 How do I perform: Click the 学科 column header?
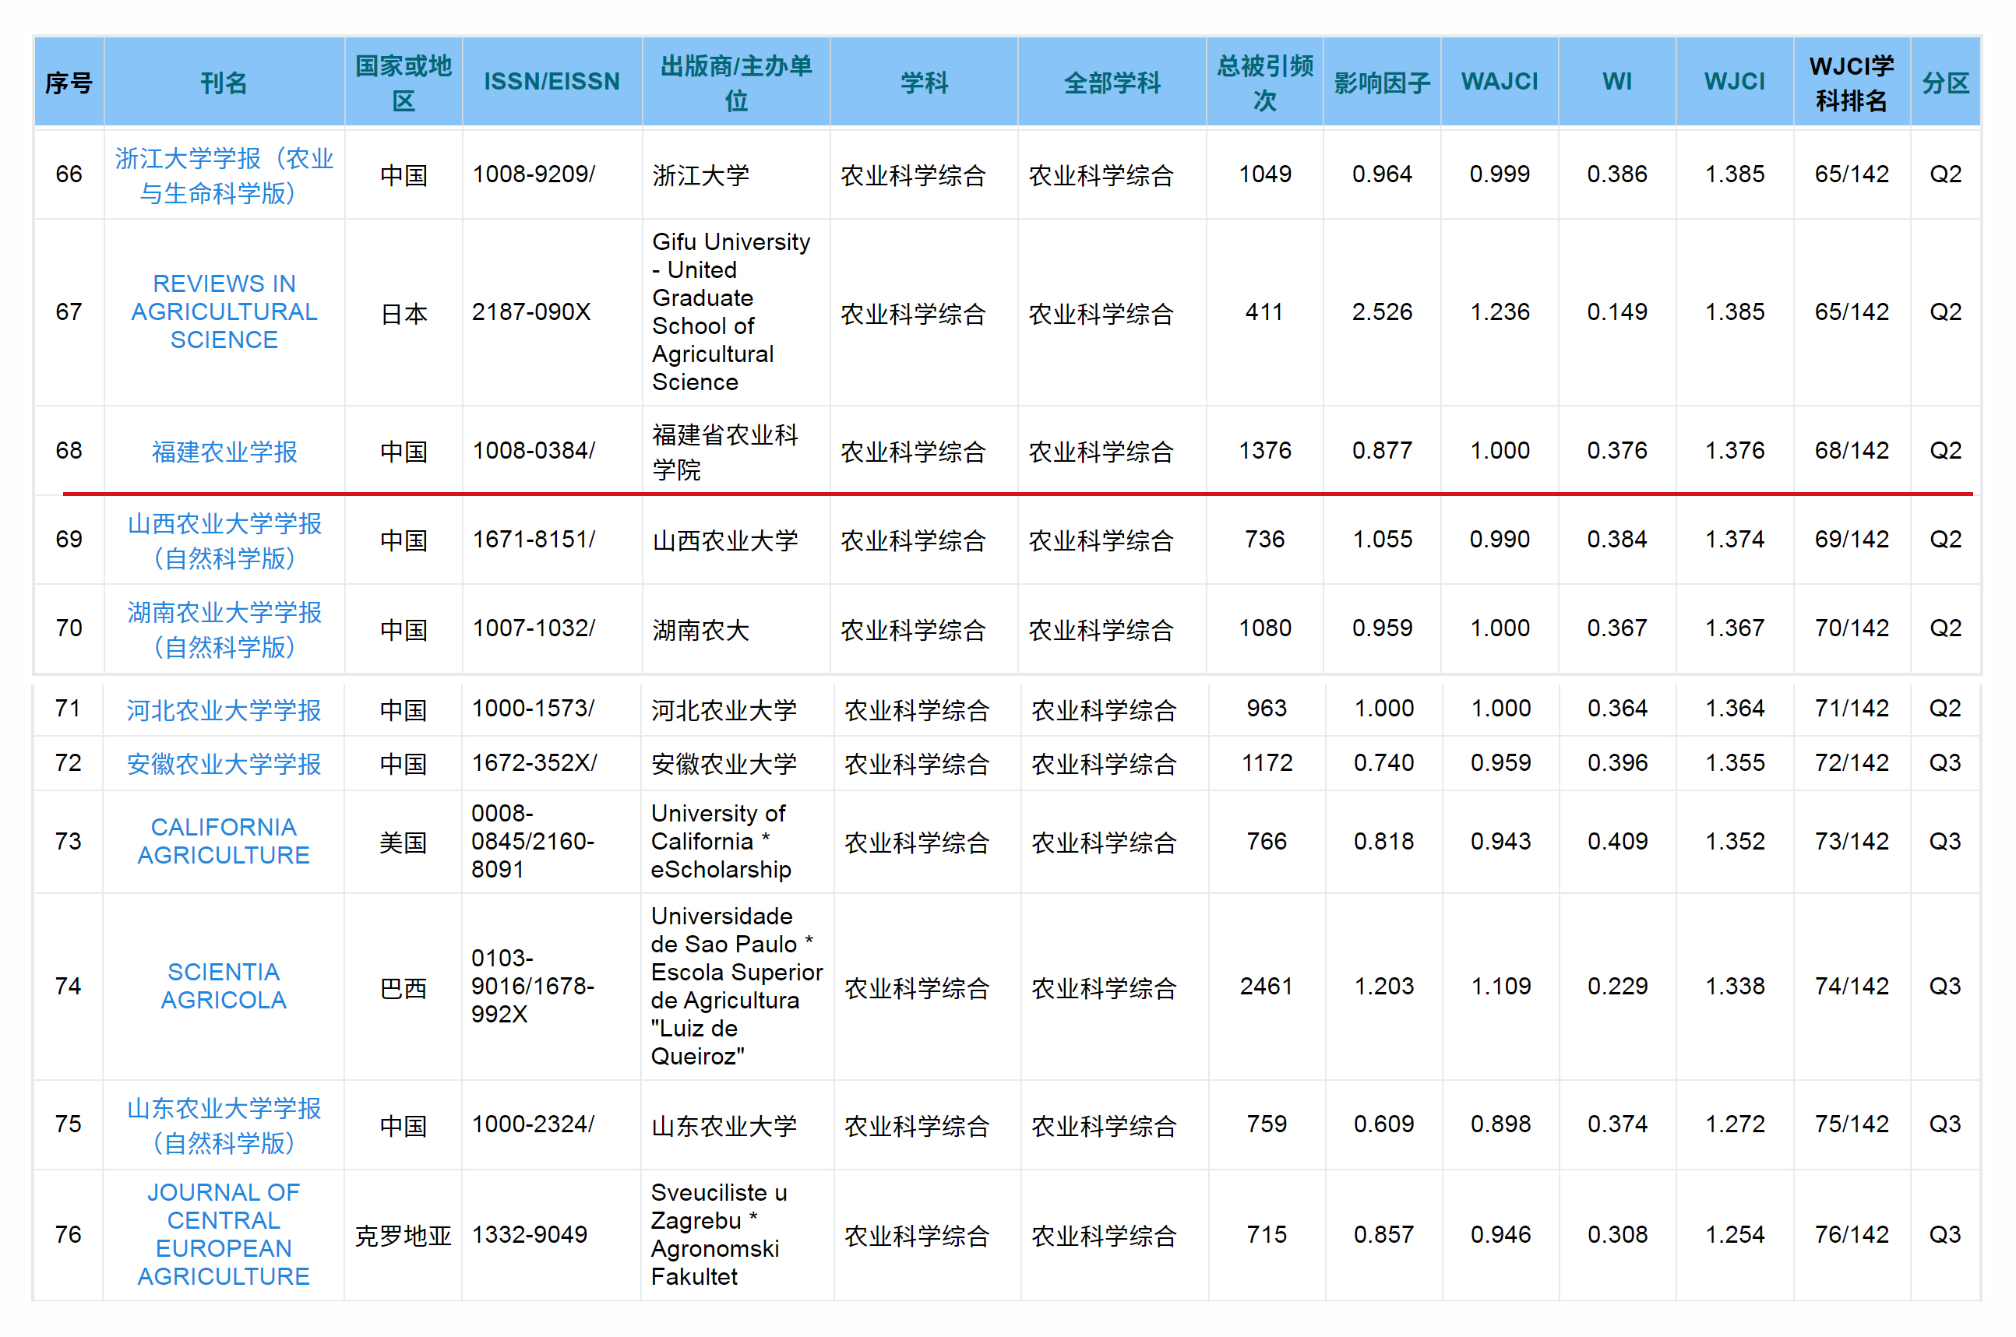pos(925,82)
